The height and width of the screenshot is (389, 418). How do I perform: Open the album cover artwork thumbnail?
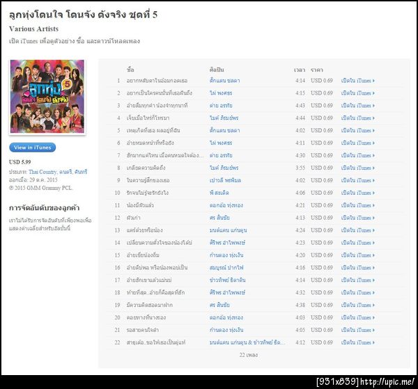47,97
